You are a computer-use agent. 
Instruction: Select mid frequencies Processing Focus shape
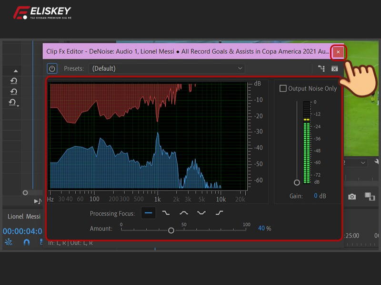click(184, 213)
